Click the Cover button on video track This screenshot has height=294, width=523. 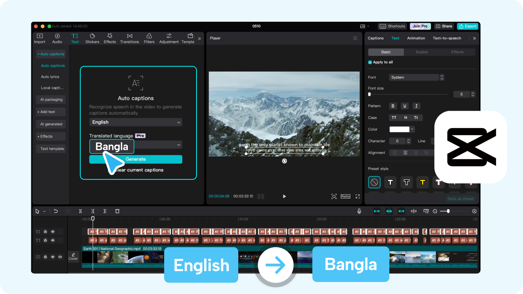pyautogui.click(x=73, y=257)
